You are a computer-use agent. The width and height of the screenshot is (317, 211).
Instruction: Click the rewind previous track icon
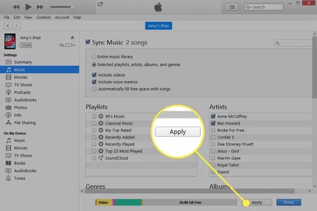pyautogui.click(x=16, y=7)
